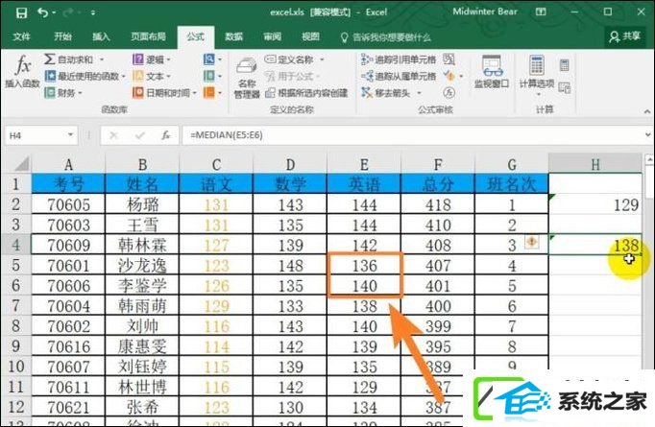Switch to the View tab
This screenshot has height=427, width=655.
coord(310,36)
